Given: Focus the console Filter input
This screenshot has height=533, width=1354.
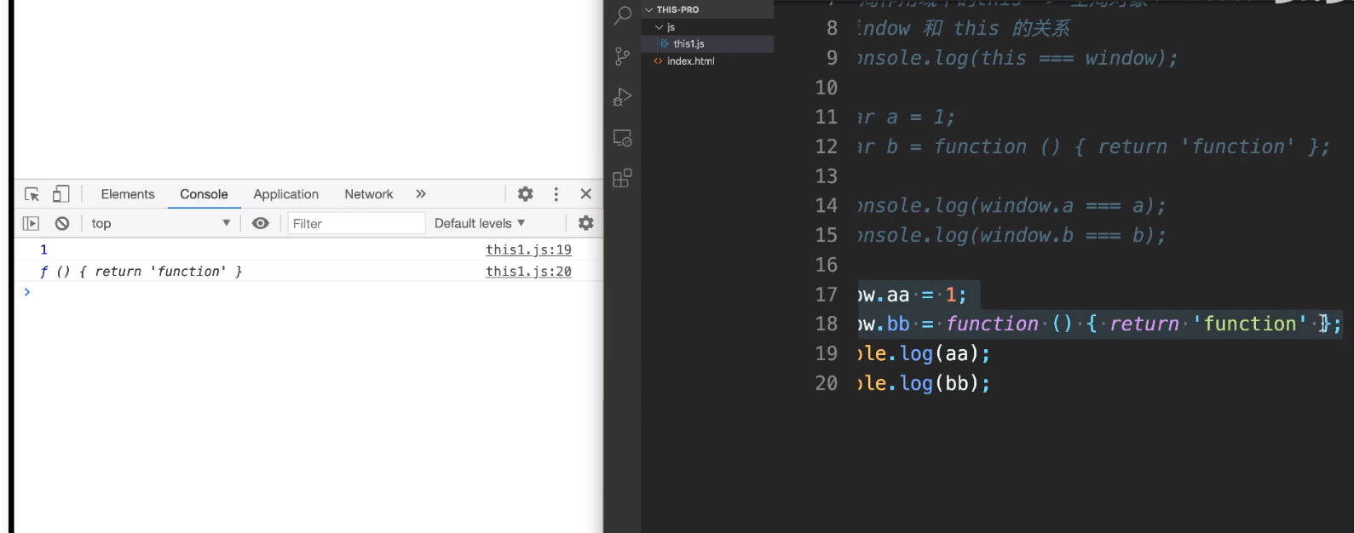Looking at the screenshot, I should 356,223.
